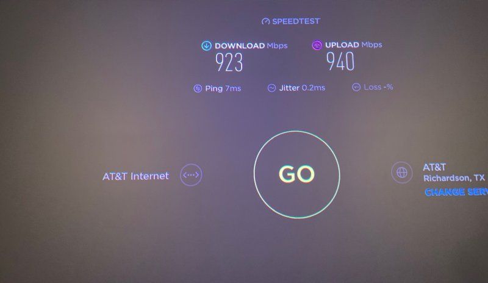Click the DOWNLOAD Mbps label
The height and width of the screenshot is (283, 488).
click(x=251, y=46)
